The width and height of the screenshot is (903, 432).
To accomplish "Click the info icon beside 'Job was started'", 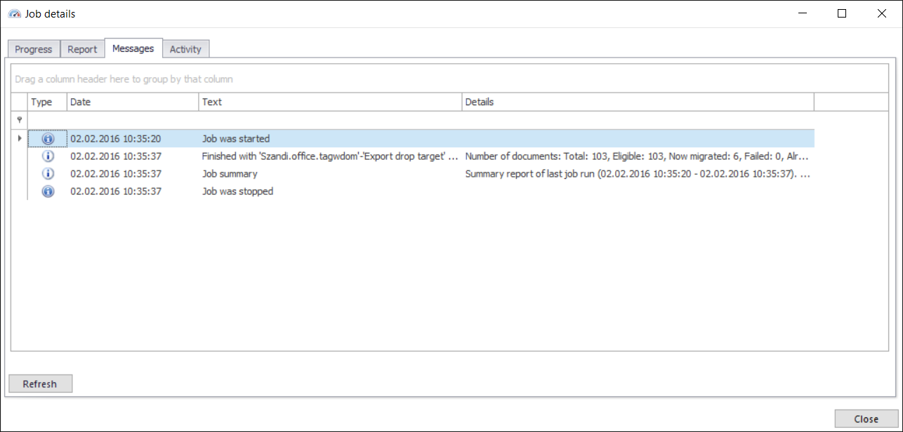I will [48, 138].
